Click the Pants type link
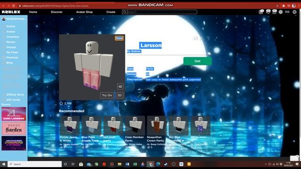Viewport: 301px width, 169px height. (150, 69)
